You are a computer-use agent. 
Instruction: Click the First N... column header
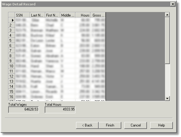tap(52, 15)
